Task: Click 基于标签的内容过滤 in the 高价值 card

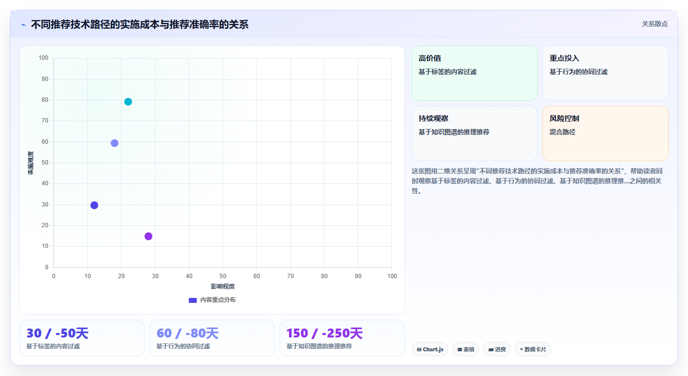Action: 447,72
